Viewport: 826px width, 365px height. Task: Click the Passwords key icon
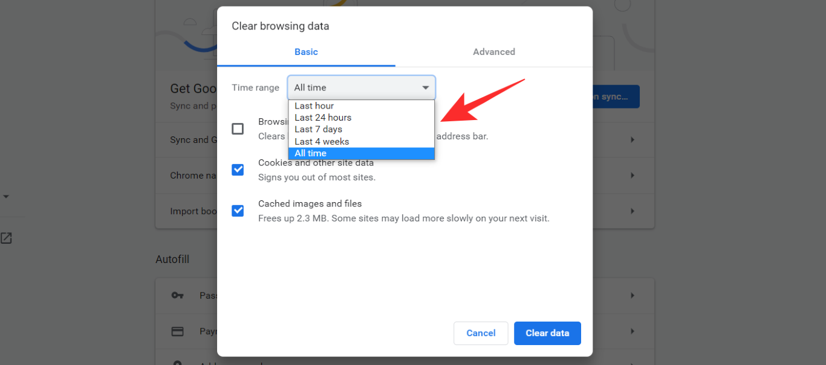click(x=177, y=296)
